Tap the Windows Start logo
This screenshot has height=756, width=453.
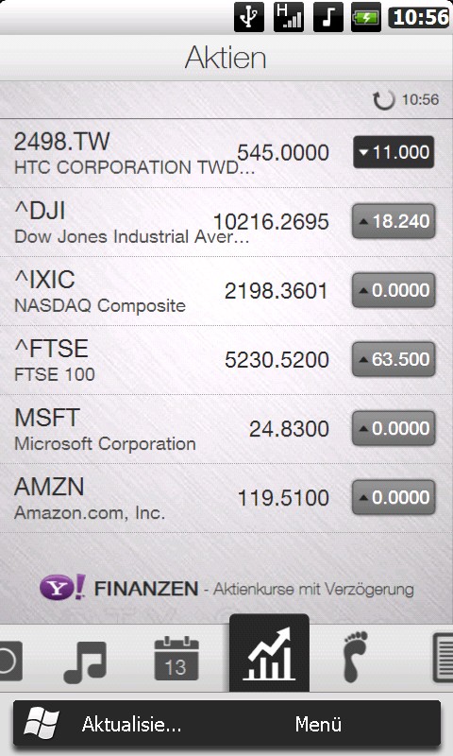coord(42,724)
